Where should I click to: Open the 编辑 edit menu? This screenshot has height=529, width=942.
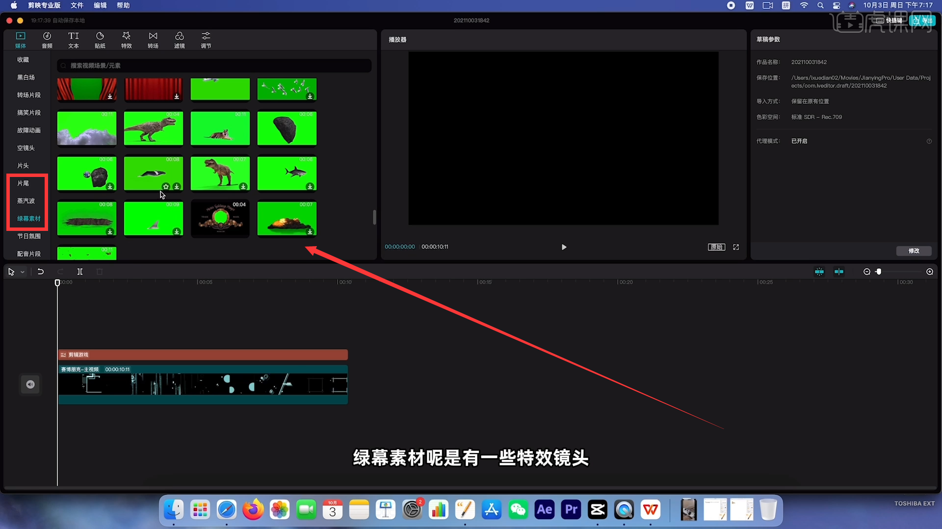point(100,5)
